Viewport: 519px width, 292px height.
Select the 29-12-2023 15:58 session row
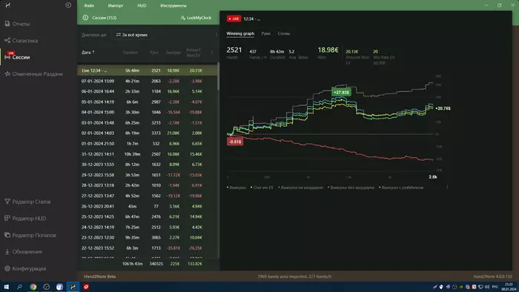(148, 175)
